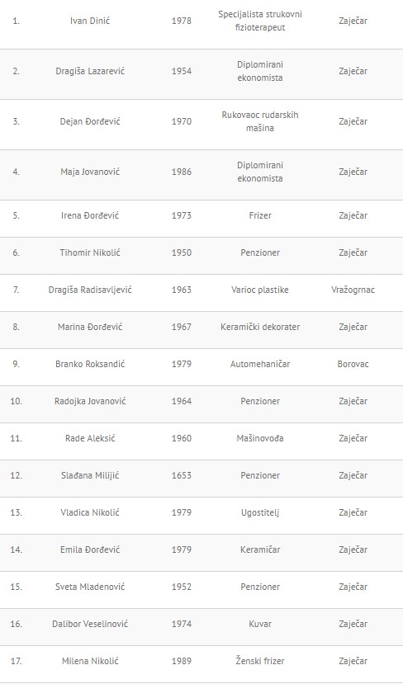Image resolution: width=403 pixels, height=684 pixels.
Task: Click row number 7.
Action: pyautogui.click(x=17, y=290)
